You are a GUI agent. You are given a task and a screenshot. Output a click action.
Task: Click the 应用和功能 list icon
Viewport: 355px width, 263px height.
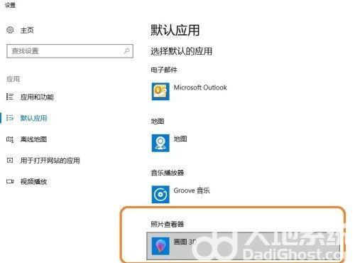point(10,97)
